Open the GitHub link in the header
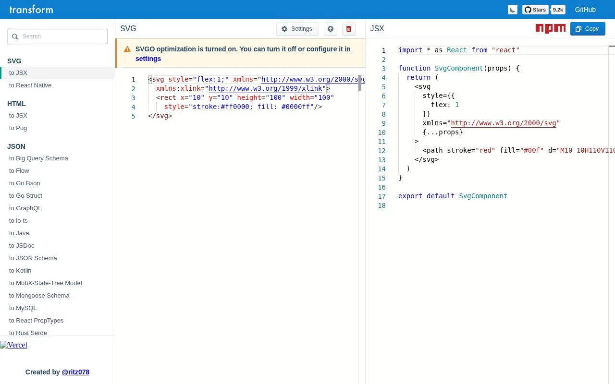615x384 pixels. (x=585, y=10)
